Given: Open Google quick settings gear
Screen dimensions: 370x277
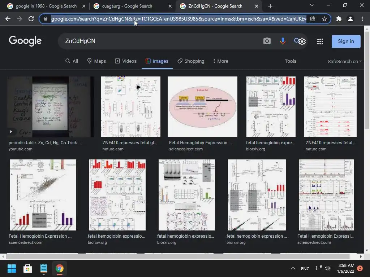Looking at the screenshot, I should click(302, 42).
